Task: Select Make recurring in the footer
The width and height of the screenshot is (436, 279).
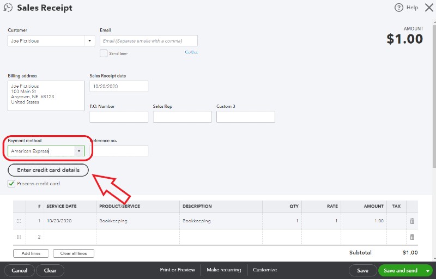Action: click(223, 270)
